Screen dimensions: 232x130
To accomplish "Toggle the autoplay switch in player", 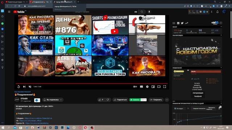I will [135, 87].
